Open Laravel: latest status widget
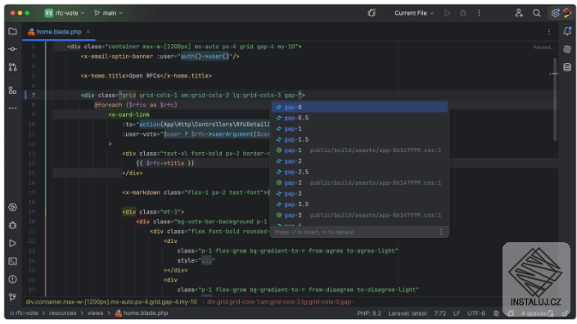The image size is (577, 324). click(408, 313)
